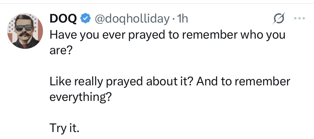Click the "Try it." line
This screenshot has width=314, height=139.
(64, 128)
